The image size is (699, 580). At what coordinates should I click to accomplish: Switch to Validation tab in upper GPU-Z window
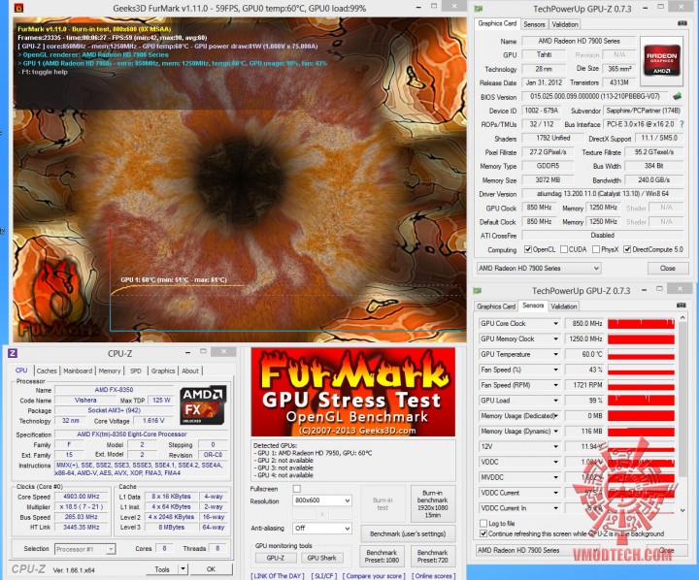click(565, 24)
